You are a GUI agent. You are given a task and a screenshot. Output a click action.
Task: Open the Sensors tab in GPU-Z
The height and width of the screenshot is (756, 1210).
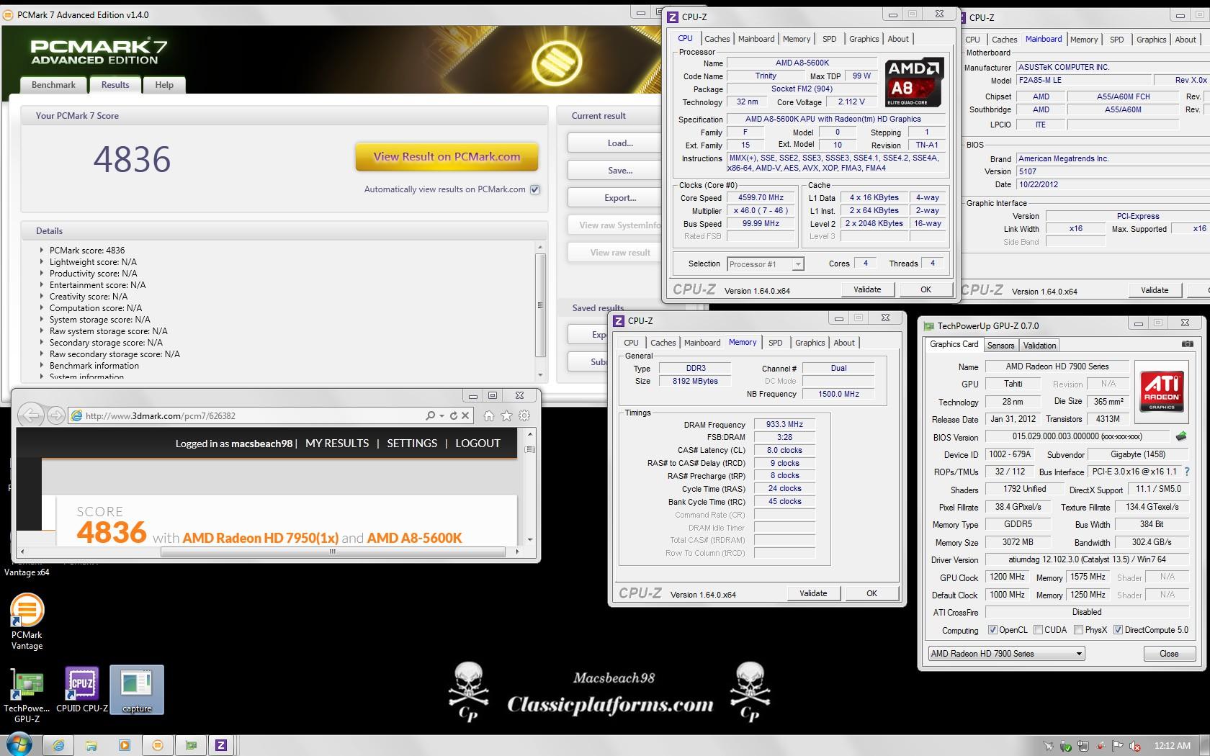(x=1000, y=346)
